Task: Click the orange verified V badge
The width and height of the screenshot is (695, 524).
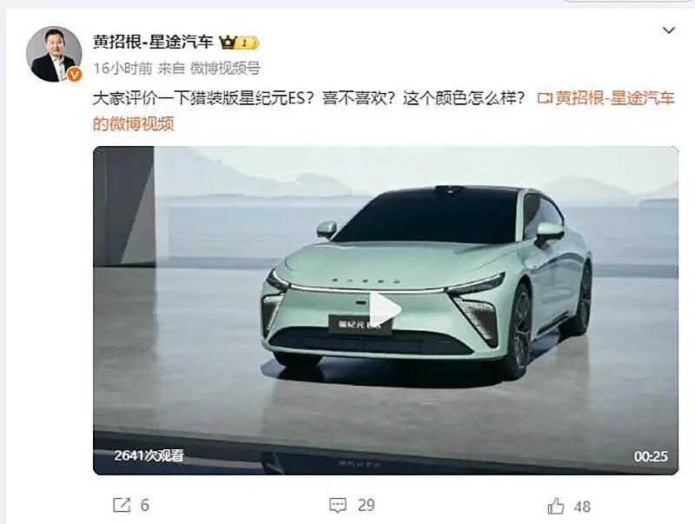Action: tap(74, 75)
